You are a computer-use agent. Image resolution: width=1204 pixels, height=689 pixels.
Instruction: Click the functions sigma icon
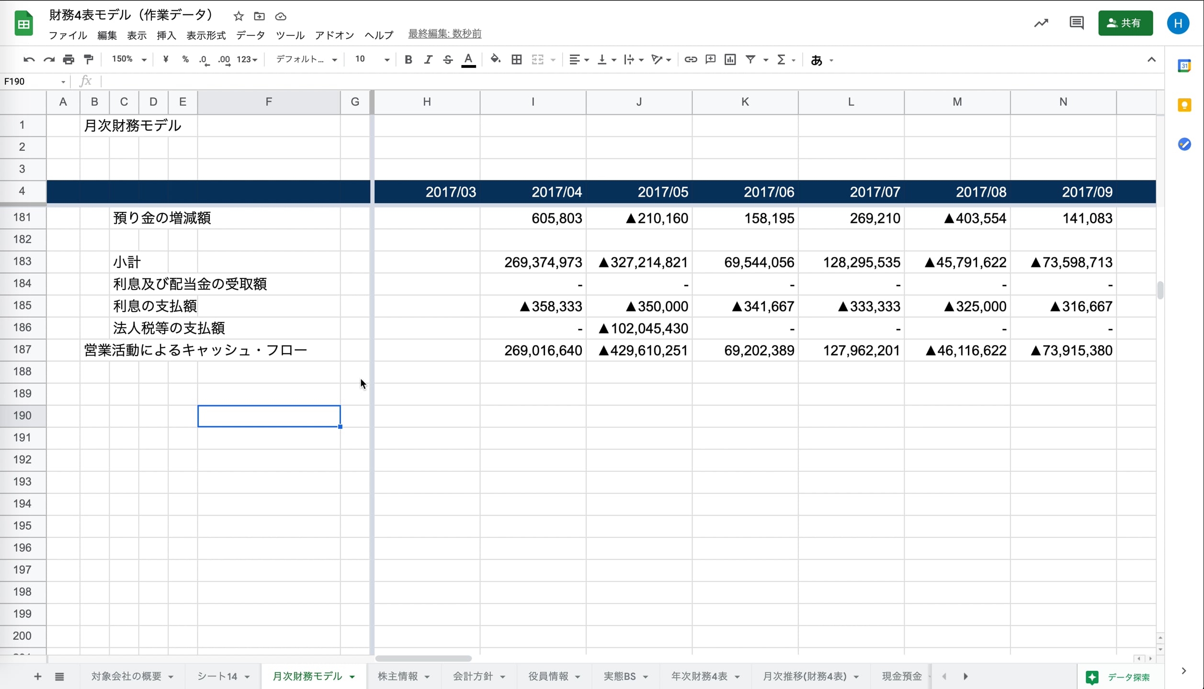(x=781, y=59)
